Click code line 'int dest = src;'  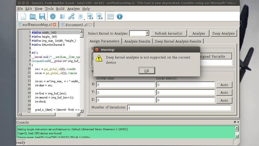click(x=44, y=85)
